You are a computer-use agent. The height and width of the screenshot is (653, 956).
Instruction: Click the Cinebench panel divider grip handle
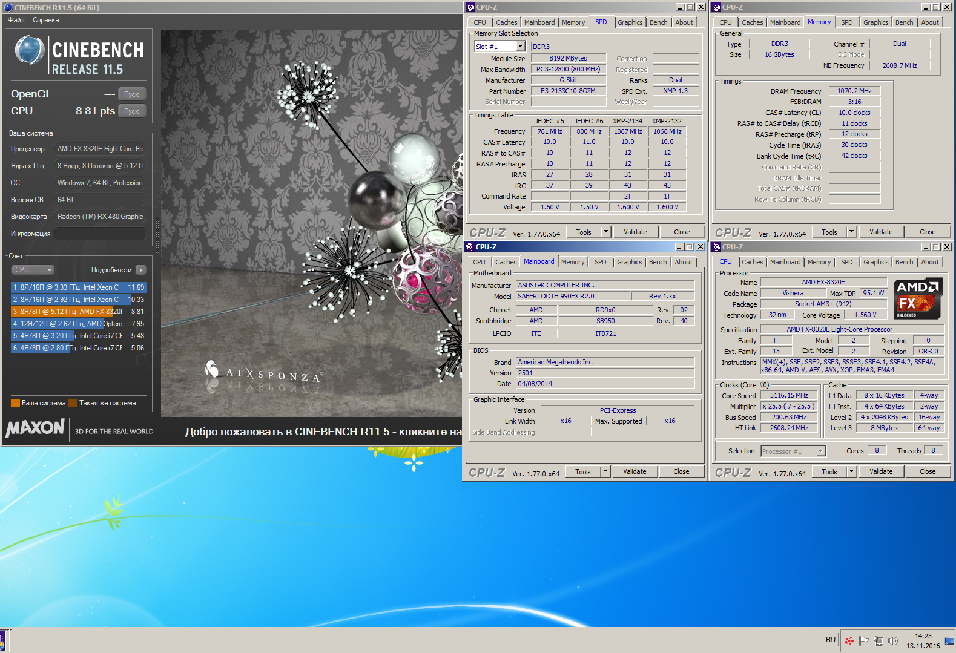click(x=159, y=234)
